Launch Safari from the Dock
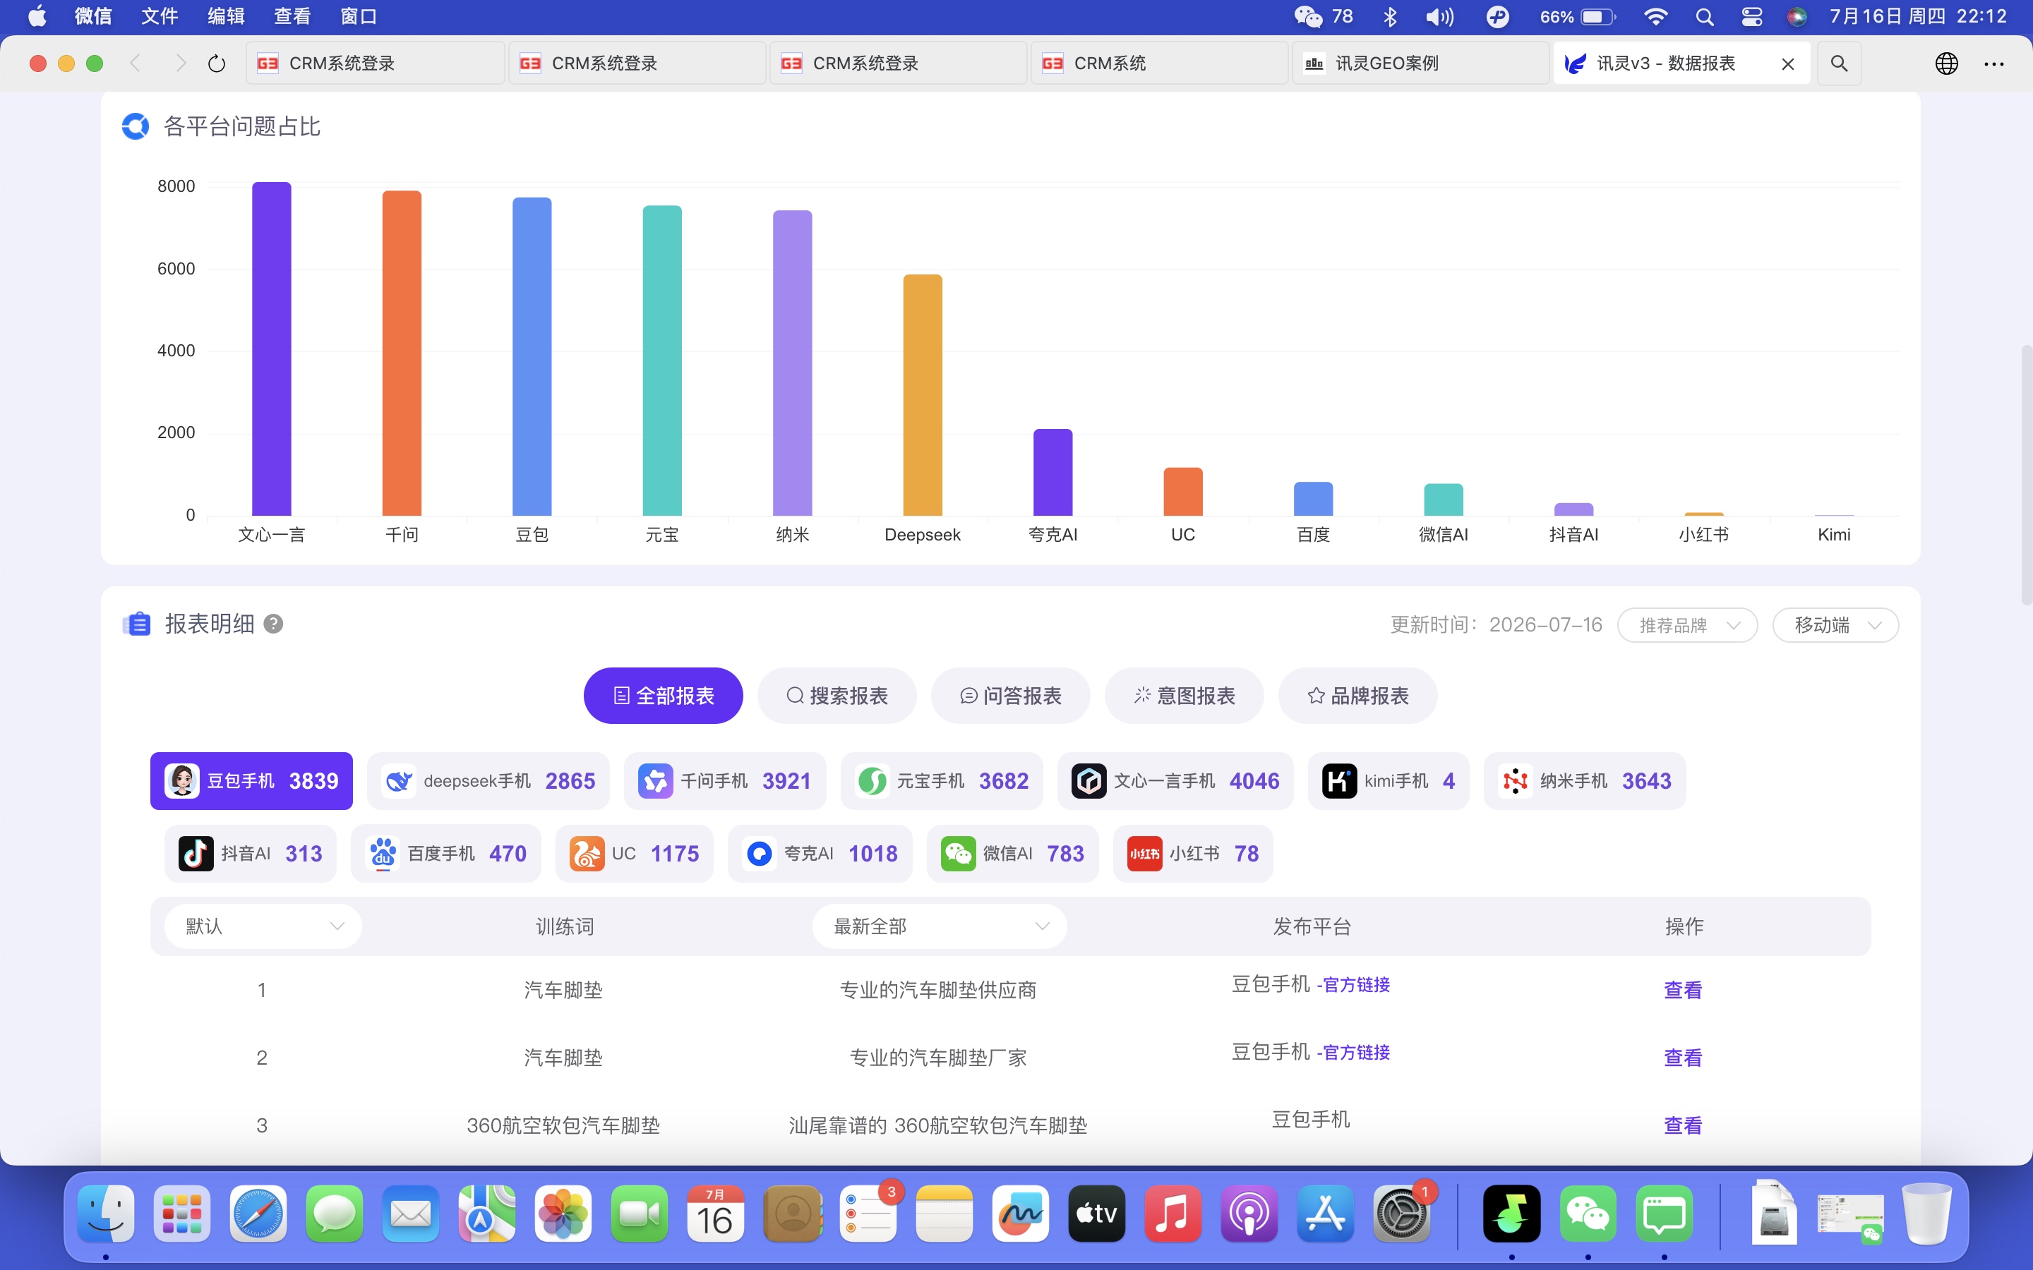The image size is (2033, 1270). click(x=258, y=1213)
